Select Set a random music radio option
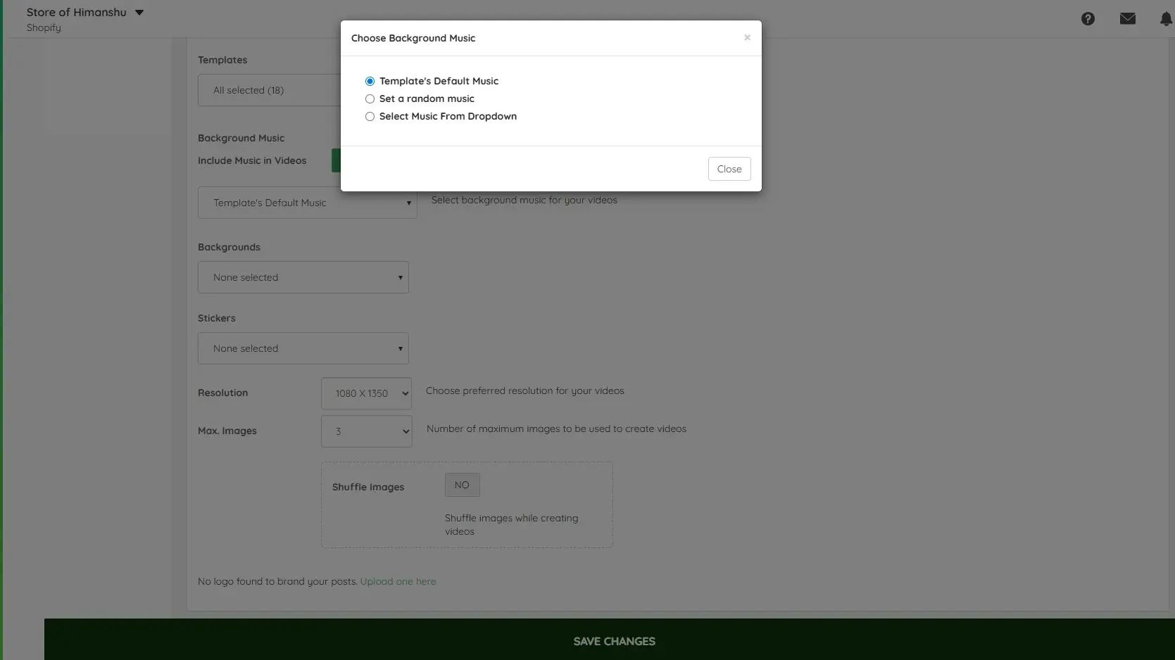 click(x=370, y=99)
